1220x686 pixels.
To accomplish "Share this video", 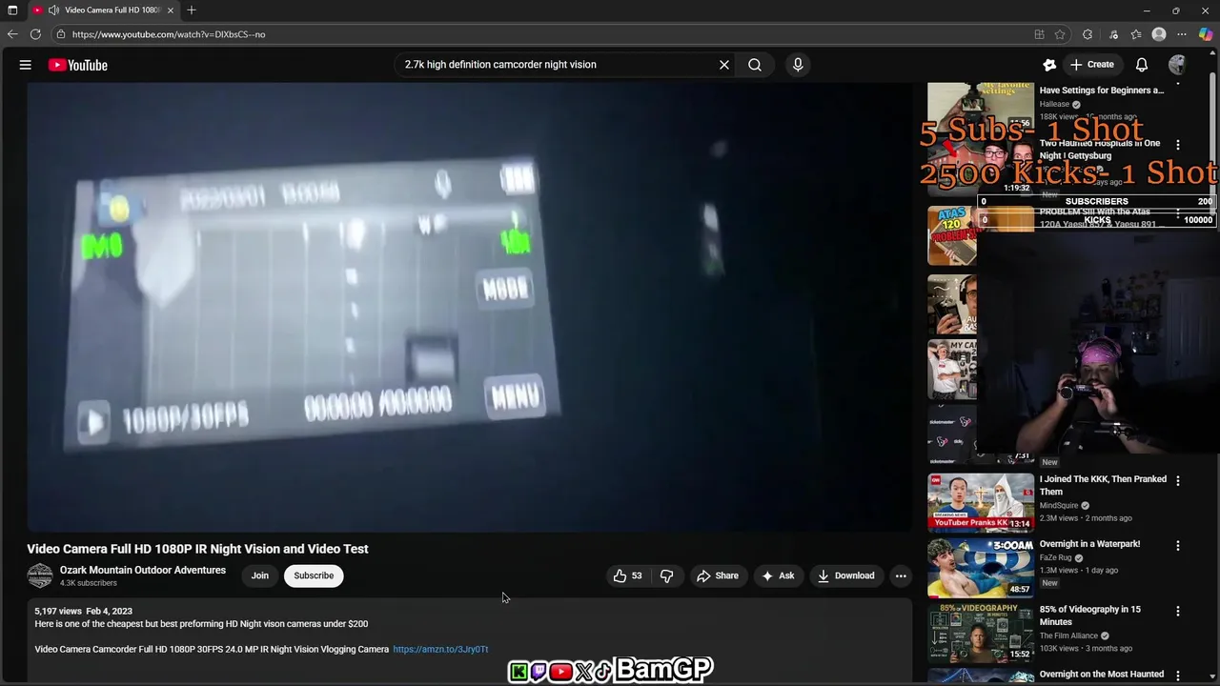I will pos(718,575).
